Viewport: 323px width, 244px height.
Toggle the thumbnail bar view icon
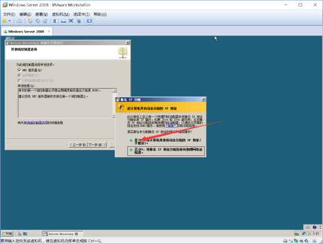point(63,21)
